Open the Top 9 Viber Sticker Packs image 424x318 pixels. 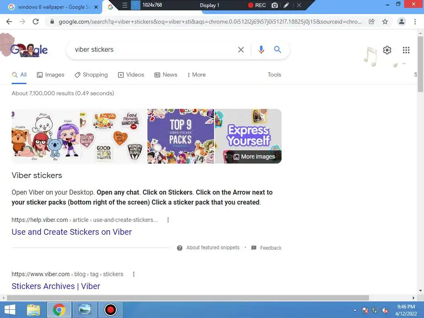click(x=181, y=136)
